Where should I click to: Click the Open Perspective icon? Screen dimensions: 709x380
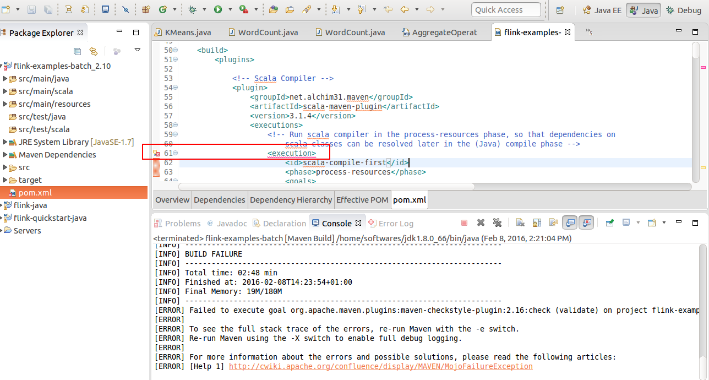(x=560, y=10)
